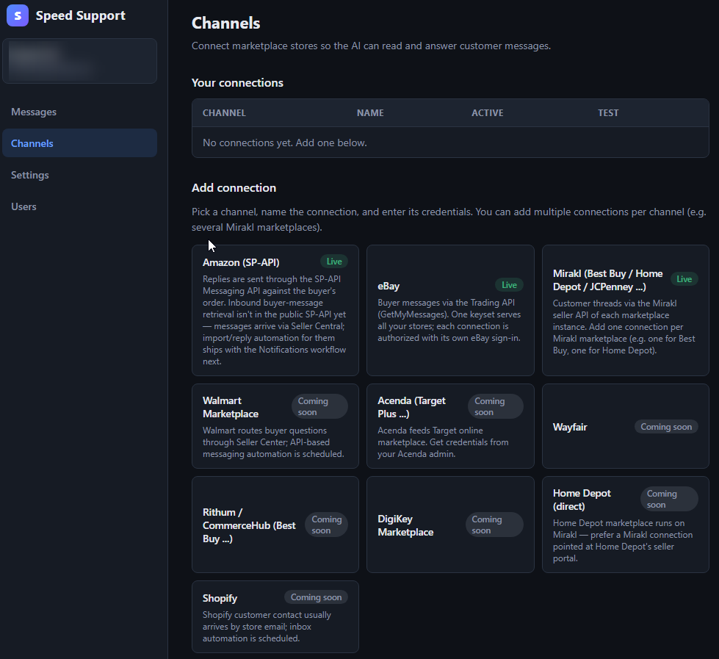Select the Walmart Marketplace card
Screen dimensions: 719x659
pyautogui.click(x=275, y=426)
